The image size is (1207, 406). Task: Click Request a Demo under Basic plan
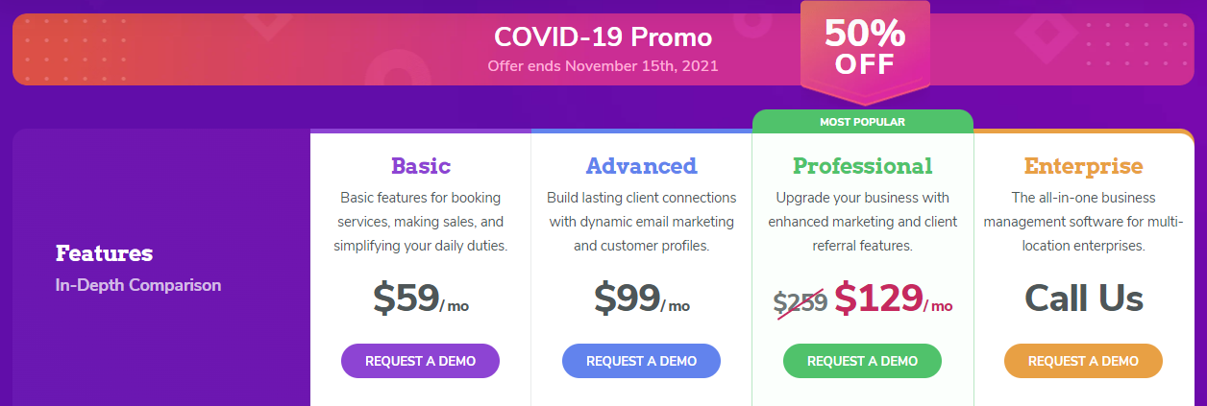[x=420, y=361]
